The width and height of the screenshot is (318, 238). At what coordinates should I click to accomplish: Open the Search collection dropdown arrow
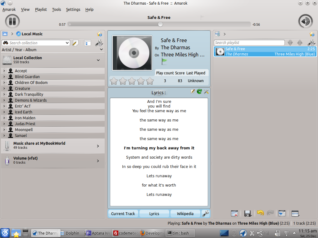pos(67,43)
